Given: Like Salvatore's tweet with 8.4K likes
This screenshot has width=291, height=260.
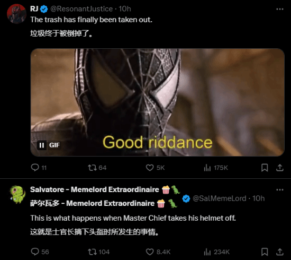Looking at the screenshot, I should pyautogui.click(x=158, y=252).
